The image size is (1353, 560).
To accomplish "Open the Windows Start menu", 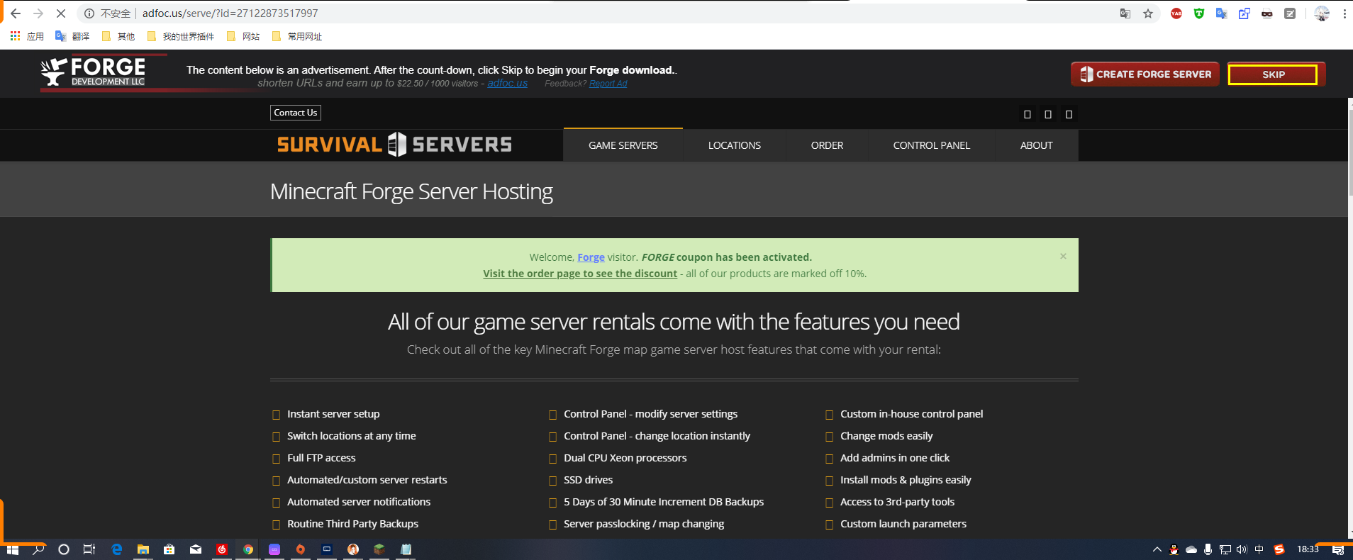I will pos(13,549).
